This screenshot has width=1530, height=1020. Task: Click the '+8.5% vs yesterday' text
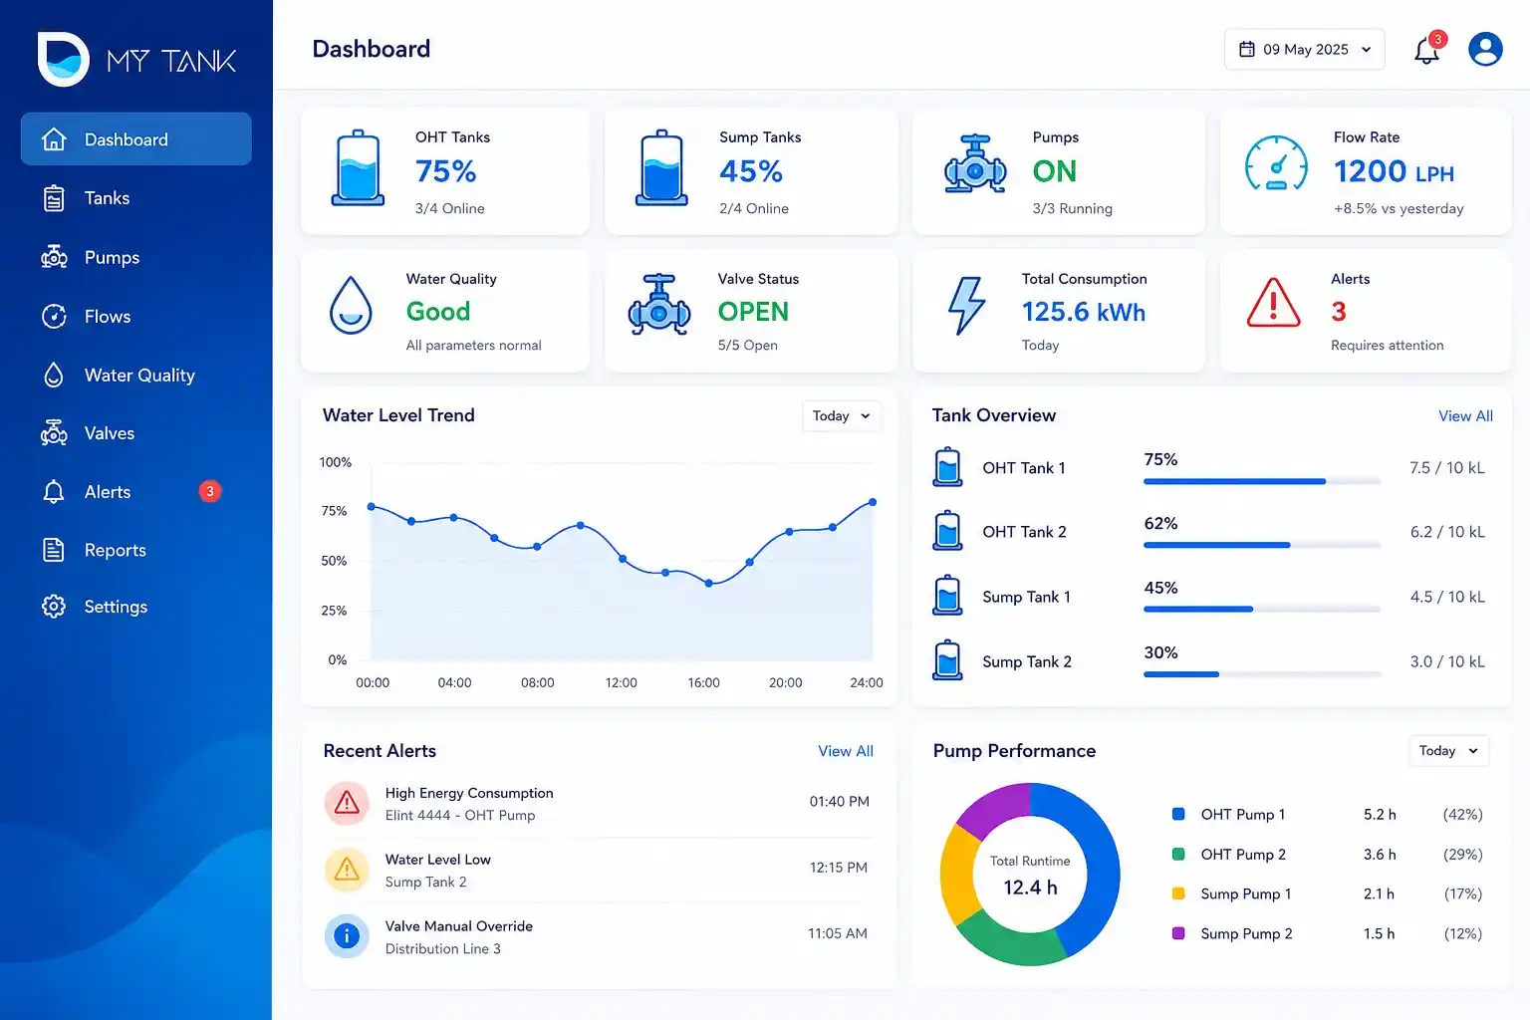tap(1399, 209)
